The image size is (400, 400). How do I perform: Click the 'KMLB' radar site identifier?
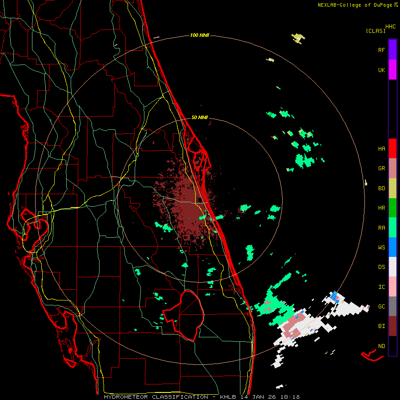(228, 397)
